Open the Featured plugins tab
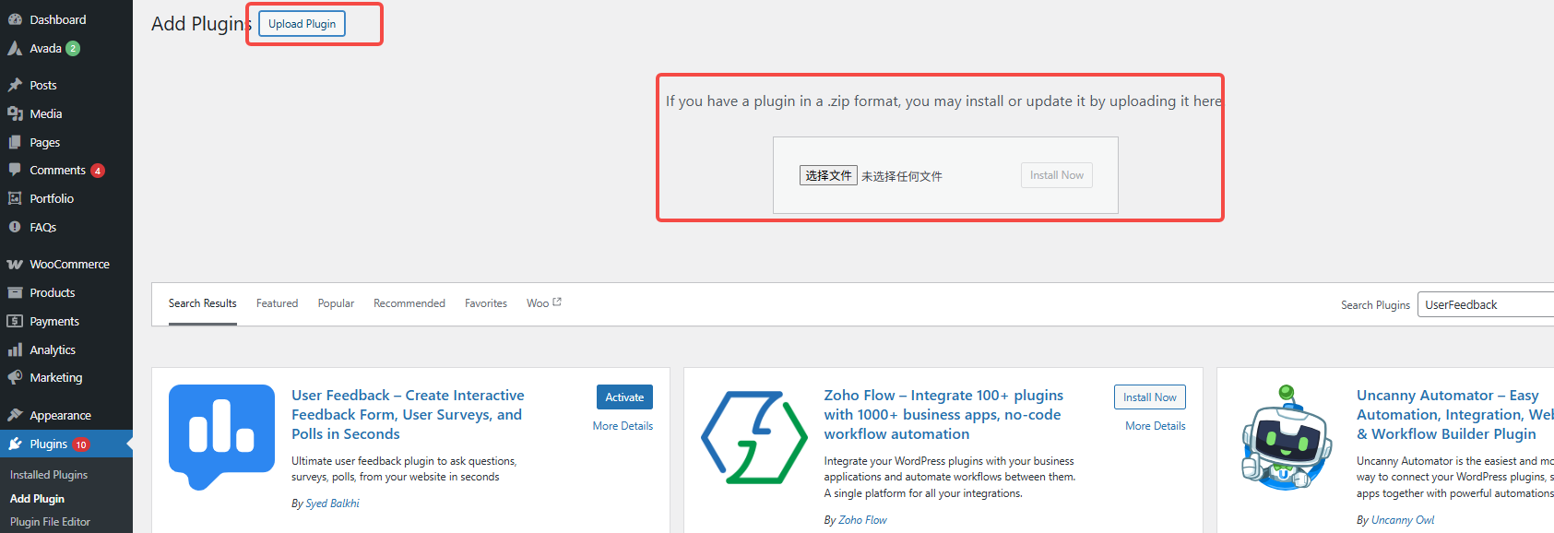 [x=277, y=303]
